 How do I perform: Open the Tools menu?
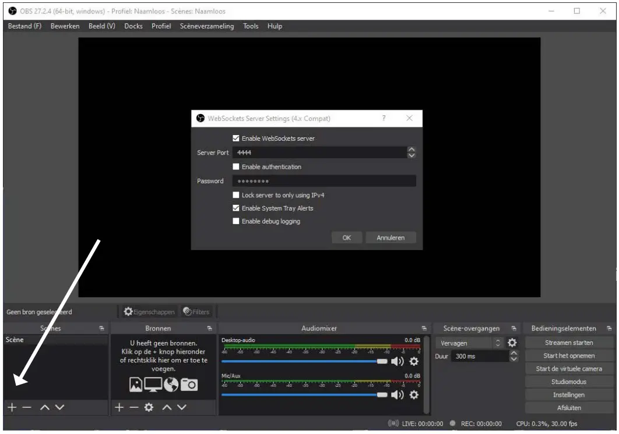click(251, 26)
